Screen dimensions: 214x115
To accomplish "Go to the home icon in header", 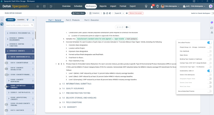I will pyautogui.click(x=38, y=6).
